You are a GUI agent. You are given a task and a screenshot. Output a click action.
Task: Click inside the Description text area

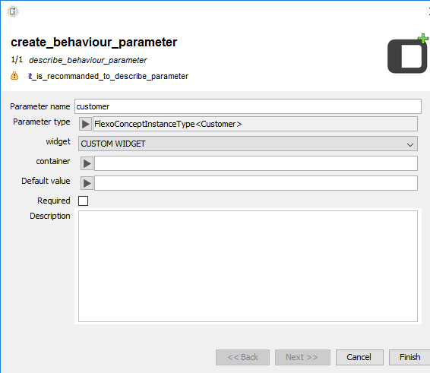(x=248, y=266)
